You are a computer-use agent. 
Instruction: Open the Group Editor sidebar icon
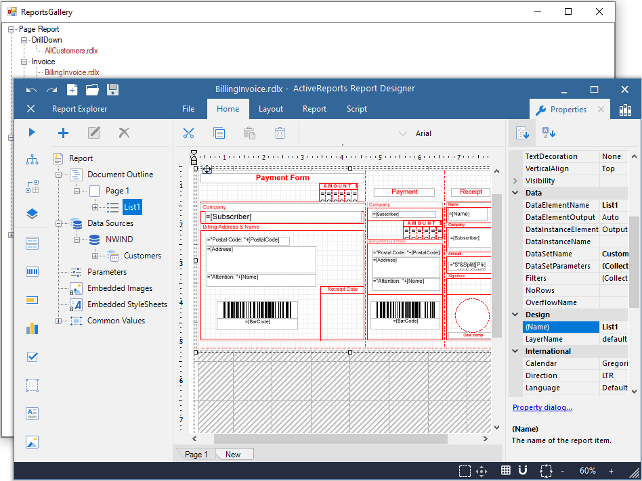[32, 187]
